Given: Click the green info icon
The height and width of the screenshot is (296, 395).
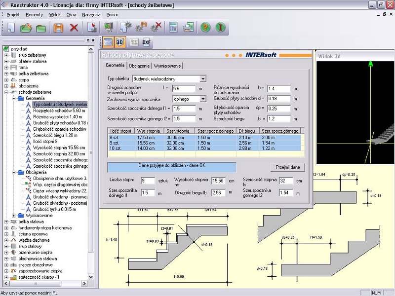Looking at the screenshot, I should click(220, 27).
